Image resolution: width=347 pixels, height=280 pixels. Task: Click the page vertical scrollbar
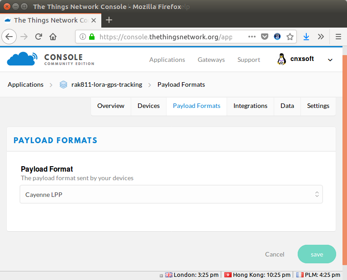345,159
